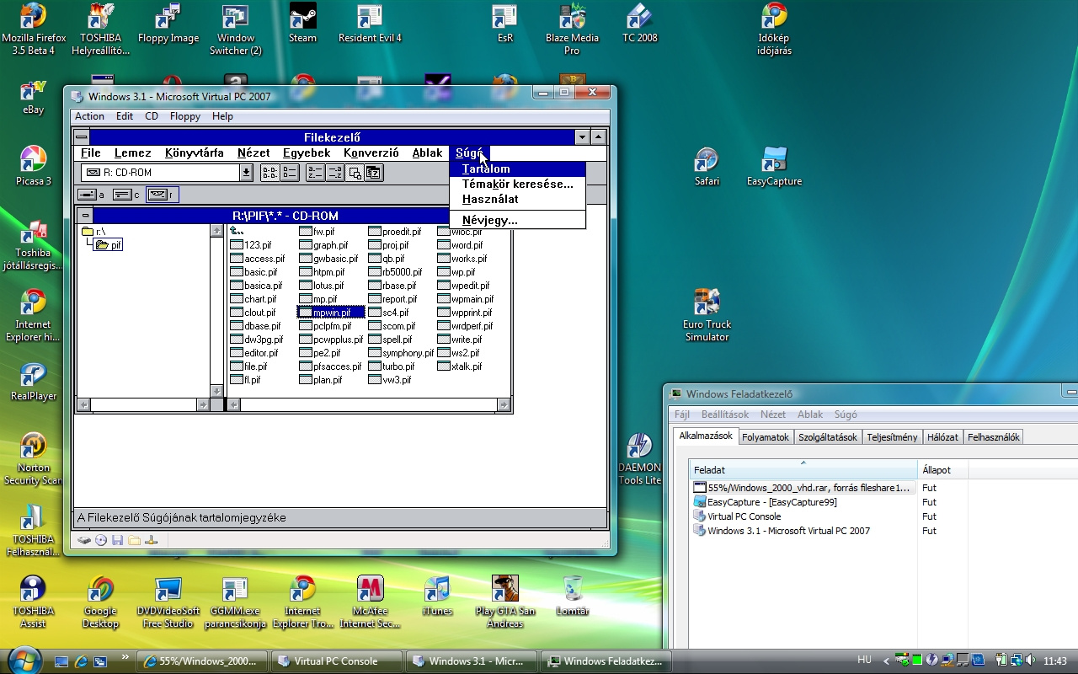Select file xtalk.pif
The image size is (1078, 674).
point(460,366)
